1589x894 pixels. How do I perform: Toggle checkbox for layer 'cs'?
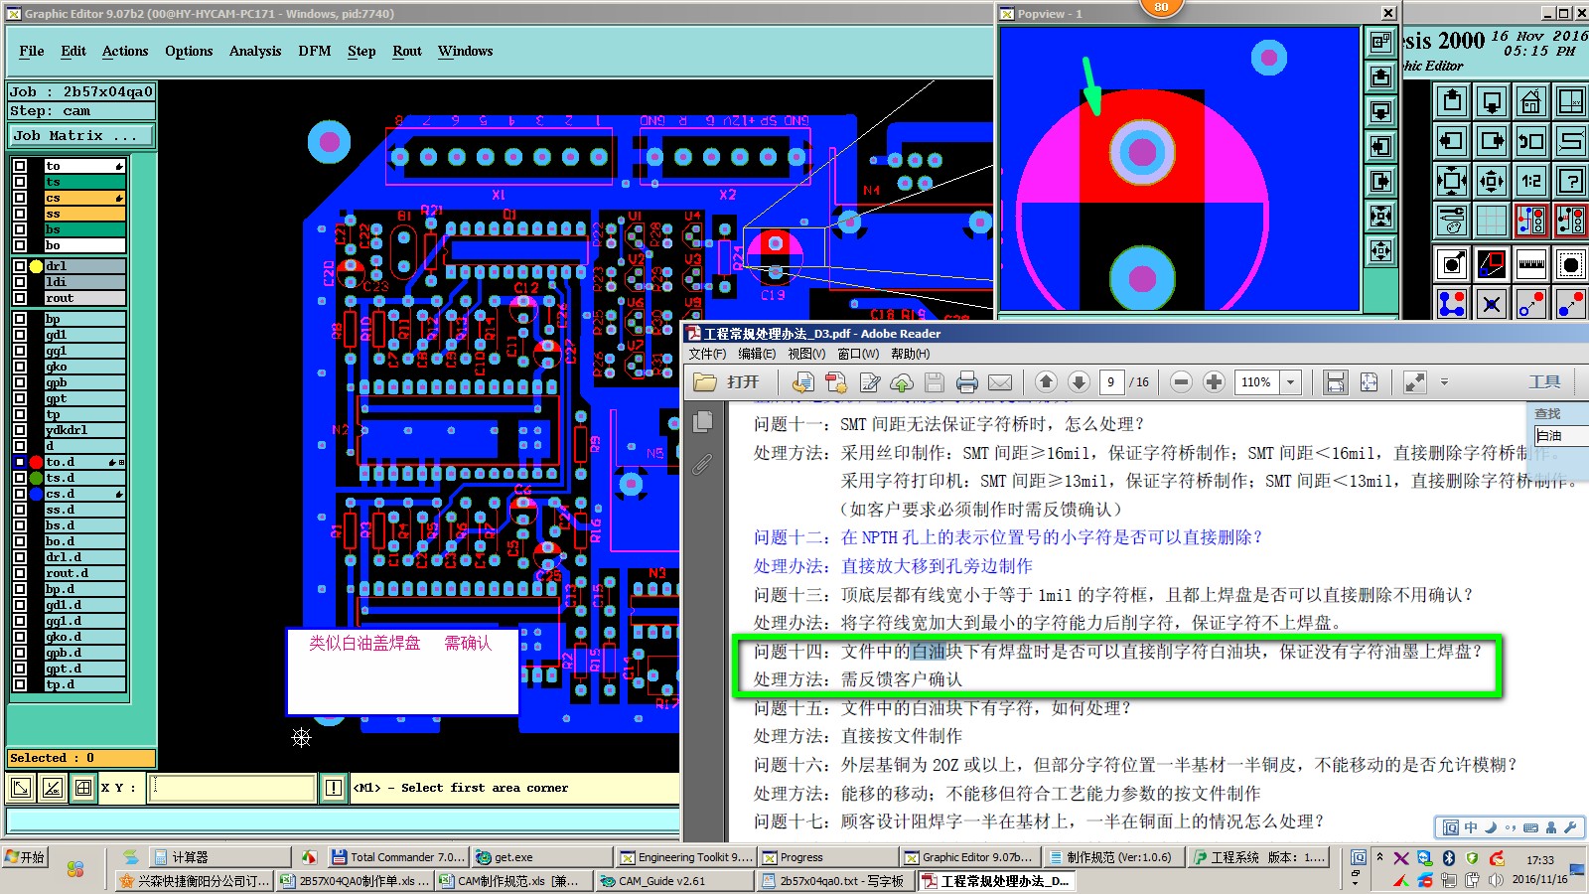[20, 198]
